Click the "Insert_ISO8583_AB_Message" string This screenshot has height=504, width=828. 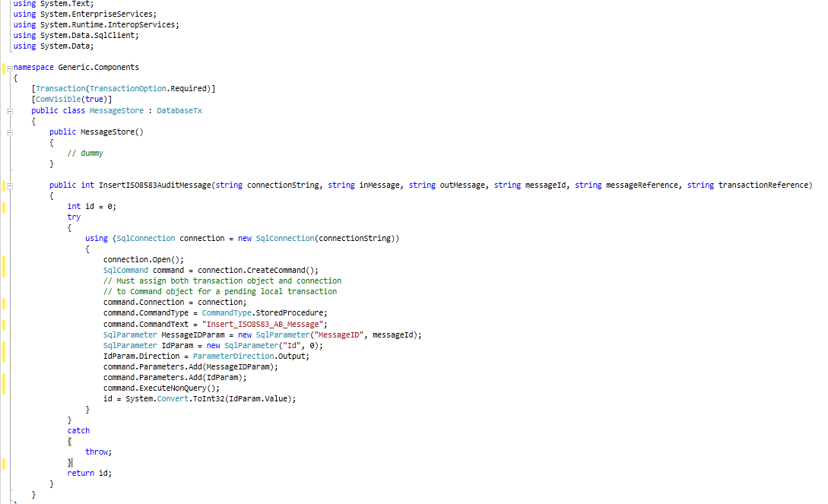click(x=262, y=324)
